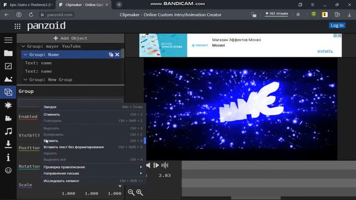Viewport: 356px width, 200px height.
Task: Delete the Group: Name object
Action: coord(117,54)
